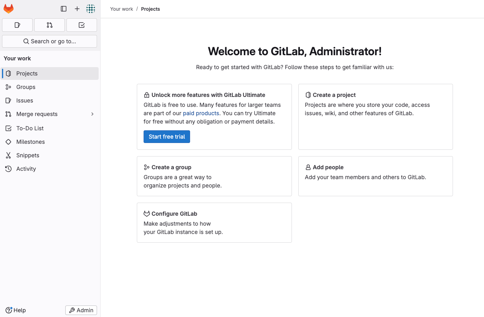Click the Your work breadcrumb
The height and width of the screenshot is (317, 484).
coord(122,9)
